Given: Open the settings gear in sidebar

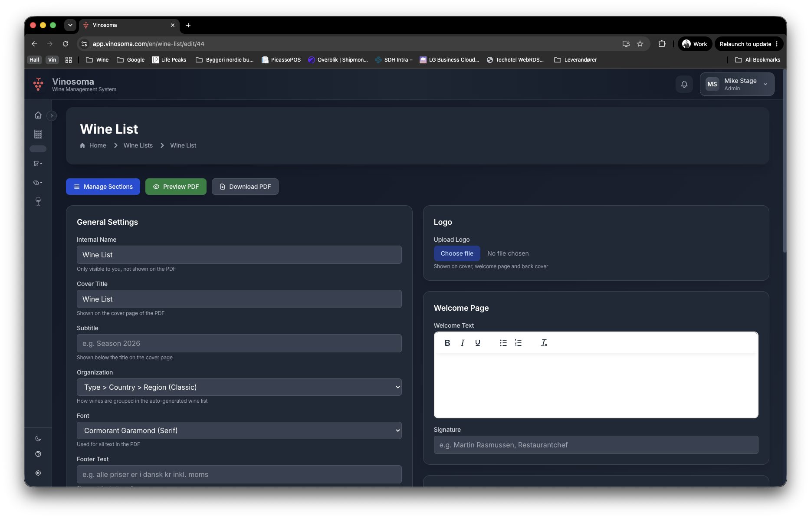Looking at the screenshot, I should point(38,473).
